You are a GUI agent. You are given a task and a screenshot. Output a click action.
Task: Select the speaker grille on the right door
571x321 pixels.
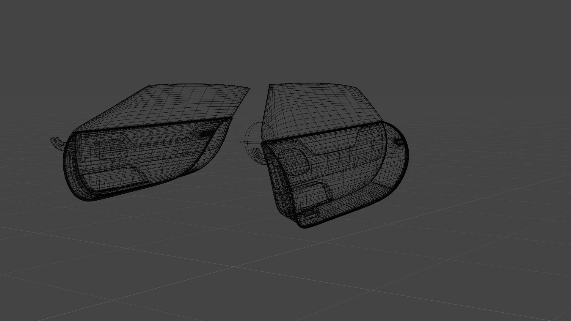point(294,162)
